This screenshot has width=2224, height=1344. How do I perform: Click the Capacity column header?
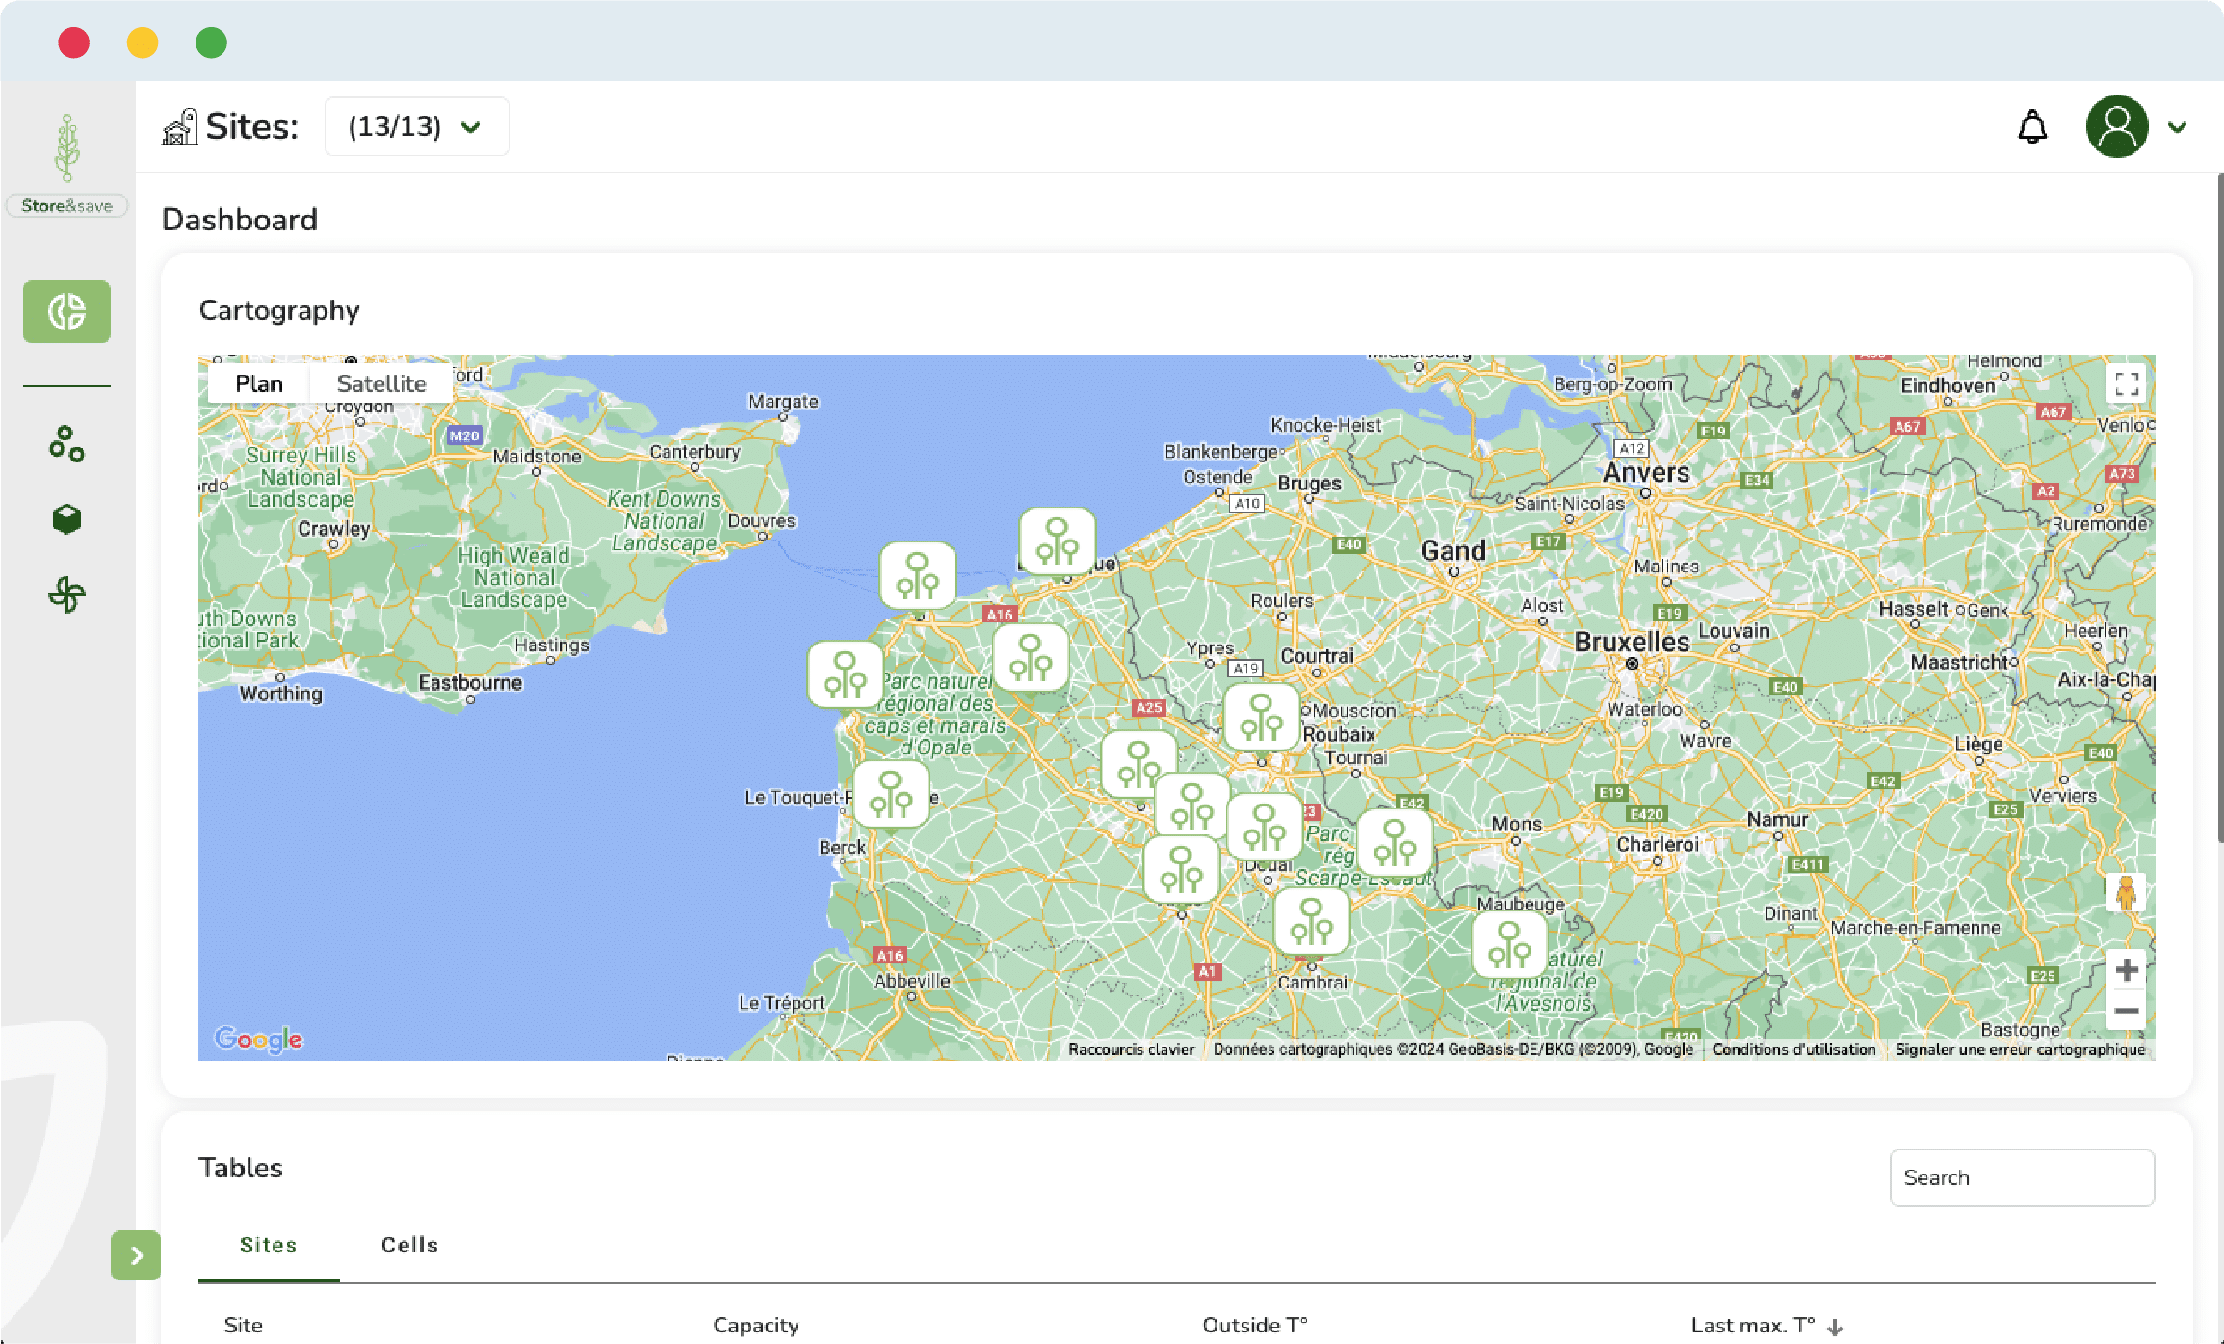pos(756,1325)
